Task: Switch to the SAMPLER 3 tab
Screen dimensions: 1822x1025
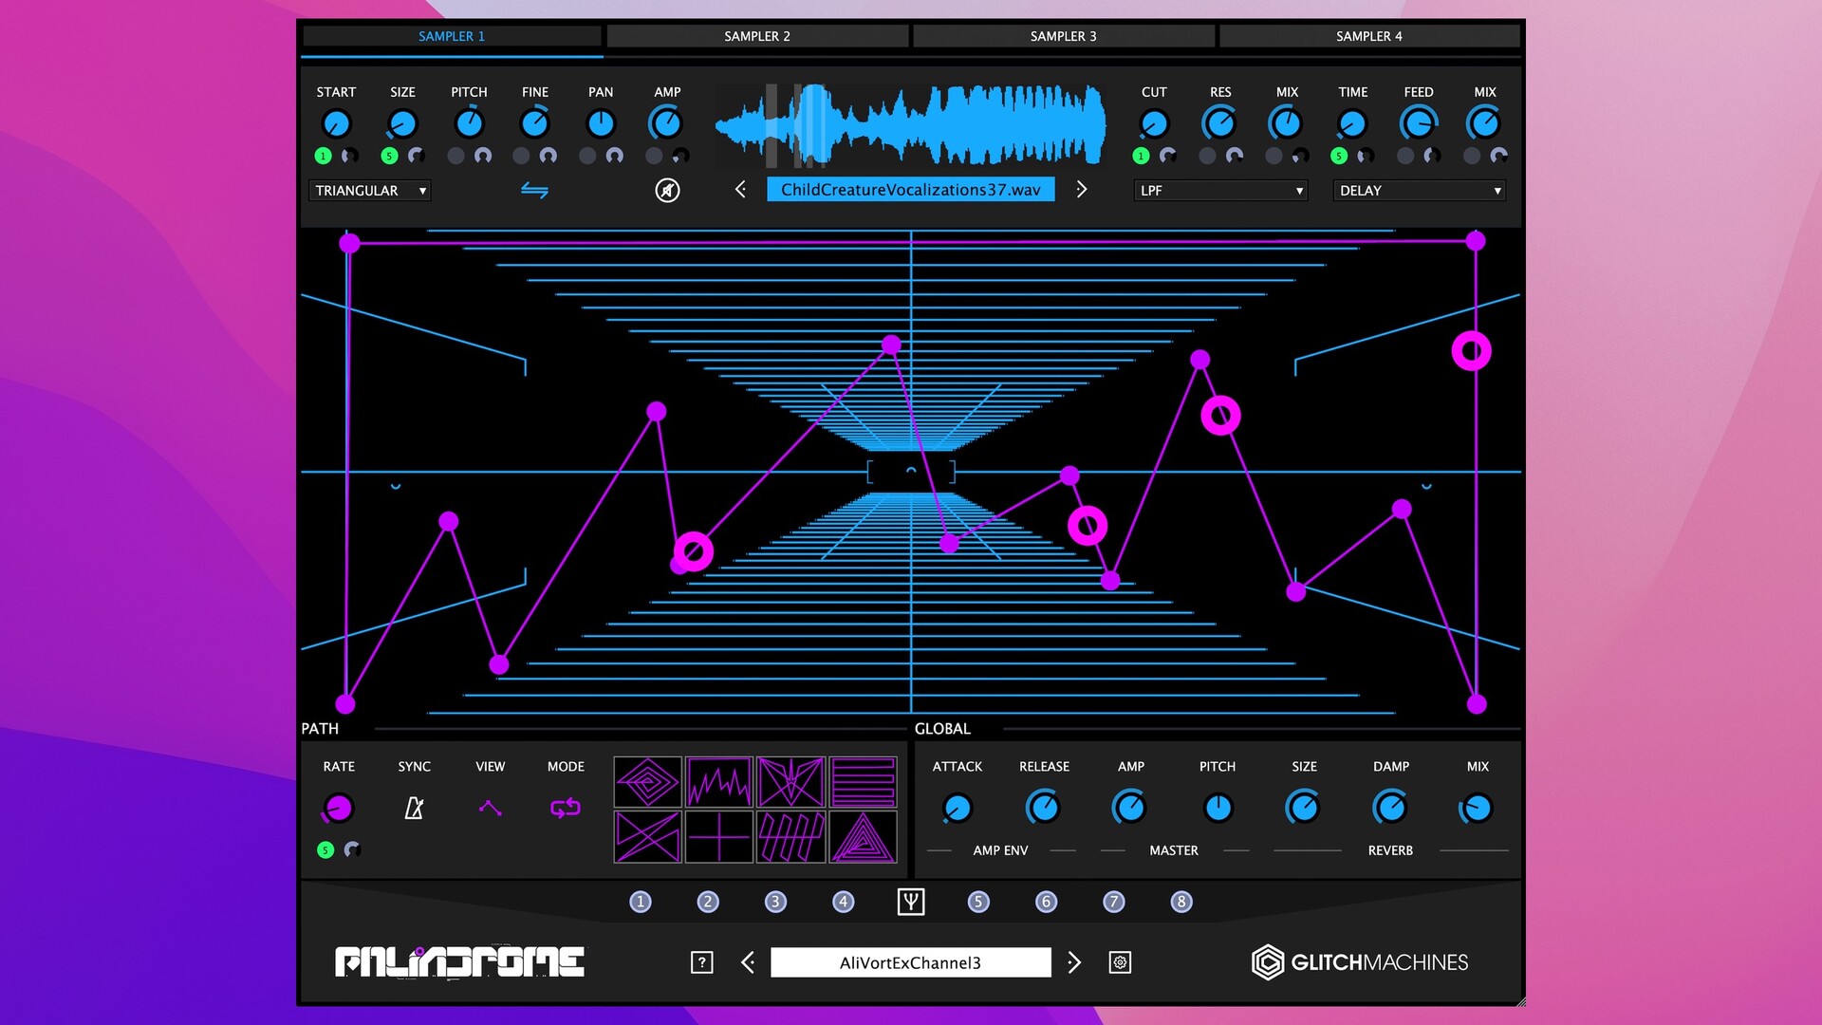Action: pyautogui.click(x=1063, y=35)
